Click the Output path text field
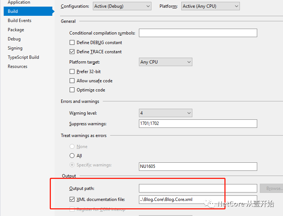Screen dimensions: 283x216 point(198,188)
